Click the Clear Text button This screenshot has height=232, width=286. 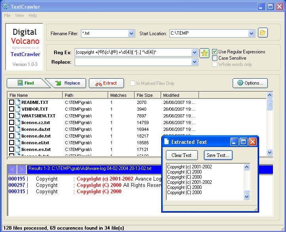pos(182,155)
